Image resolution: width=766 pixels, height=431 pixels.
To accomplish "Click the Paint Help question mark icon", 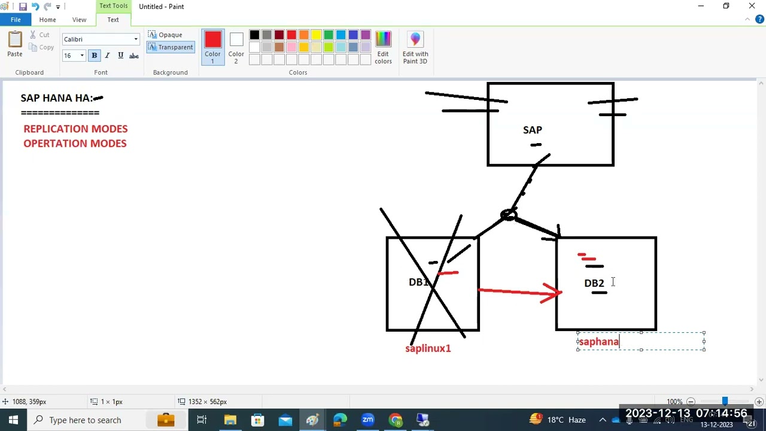I will click(x=759, y=20).
